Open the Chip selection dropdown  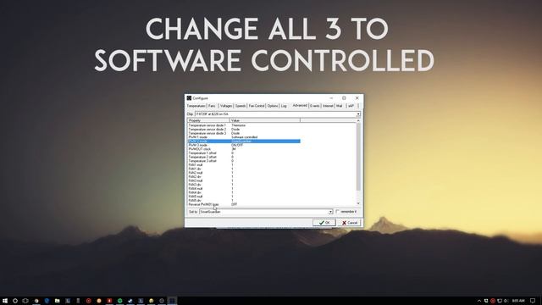[x=358, y=114]
